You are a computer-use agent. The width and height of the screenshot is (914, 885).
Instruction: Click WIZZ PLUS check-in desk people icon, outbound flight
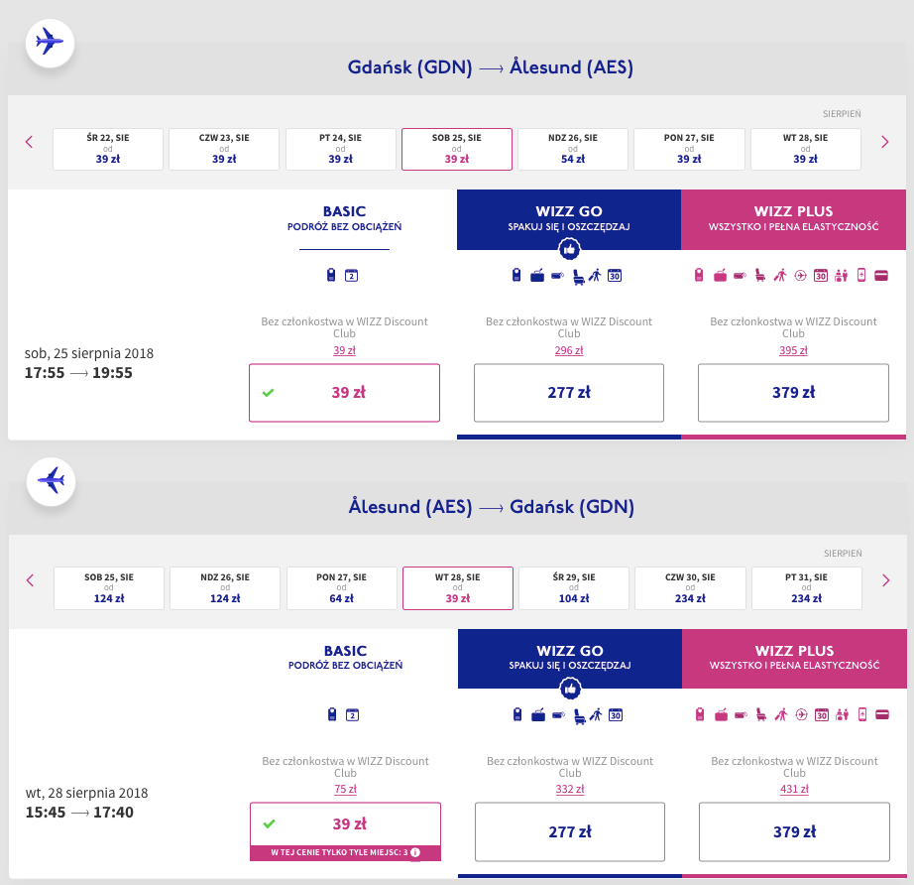click(x=841, y=276)
